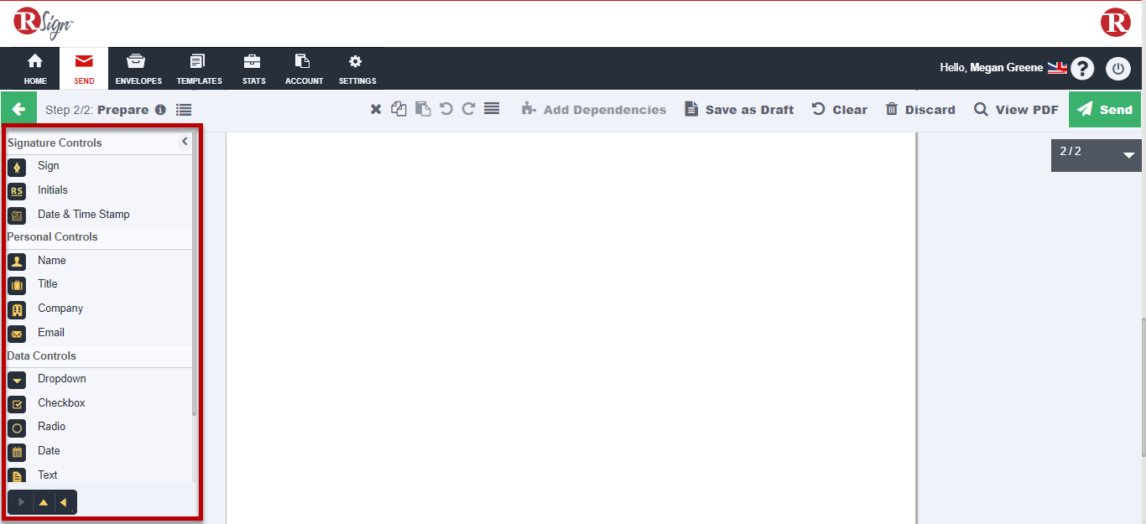Image resolution: width=1146 pixels, height=524 pixels.
Task: Select the Dropdown data control
Action: click(x=61, y=379)
